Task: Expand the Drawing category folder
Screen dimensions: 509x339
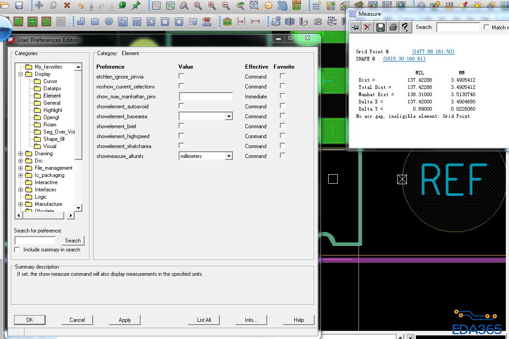Action: click(21, 153)
